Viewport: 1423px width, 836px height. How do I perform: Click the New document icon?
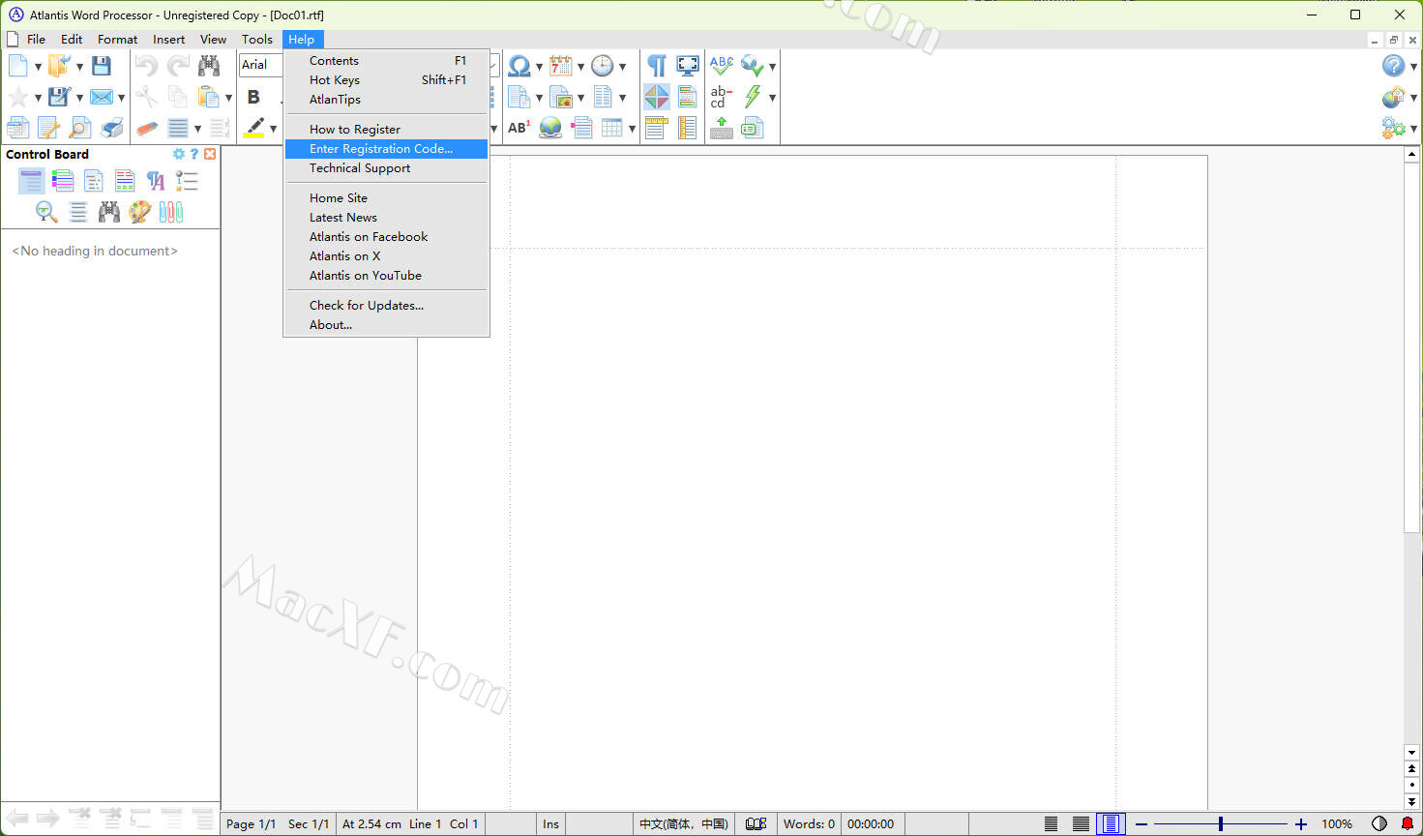pyautogui.click(x=18, y=66)
